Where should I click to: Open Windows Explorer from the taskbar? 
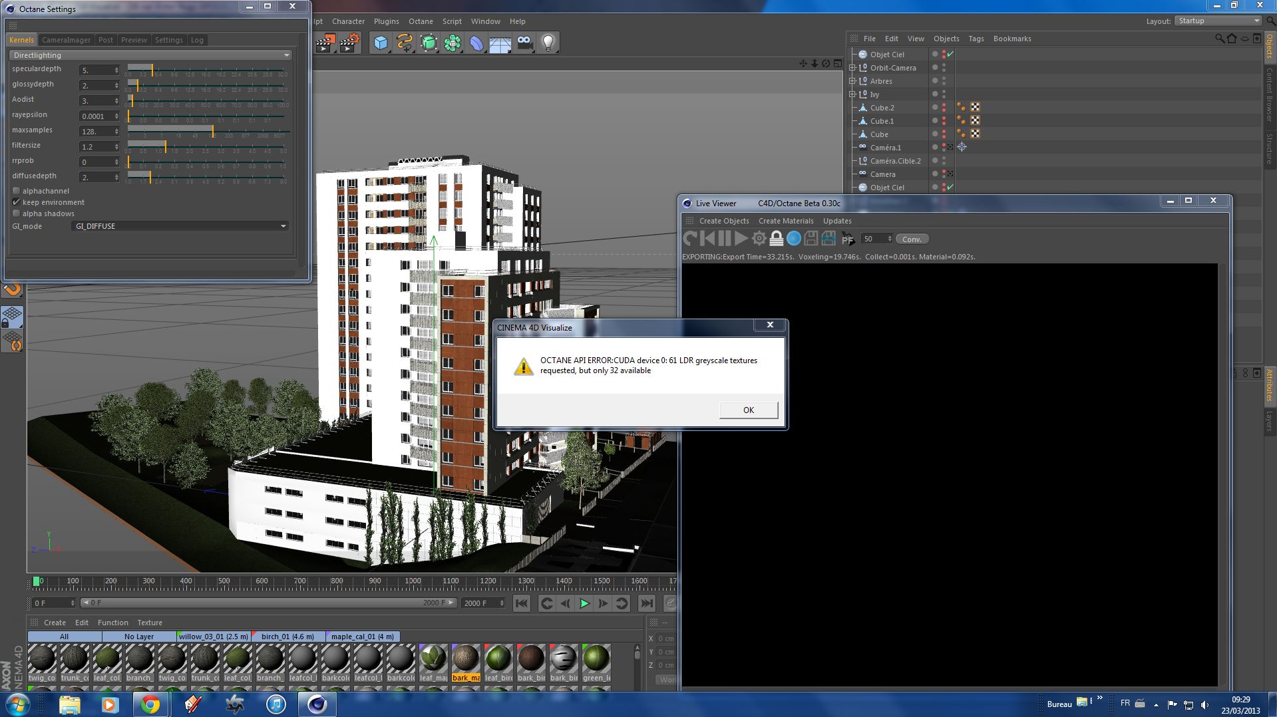(x=69, y=704)
